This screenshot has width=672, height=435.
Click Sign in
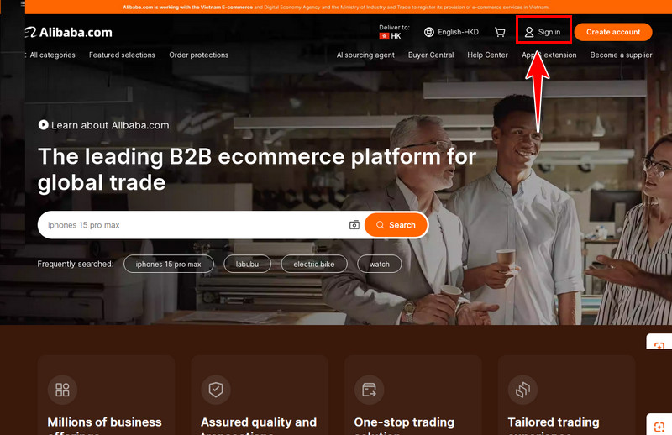549,32
